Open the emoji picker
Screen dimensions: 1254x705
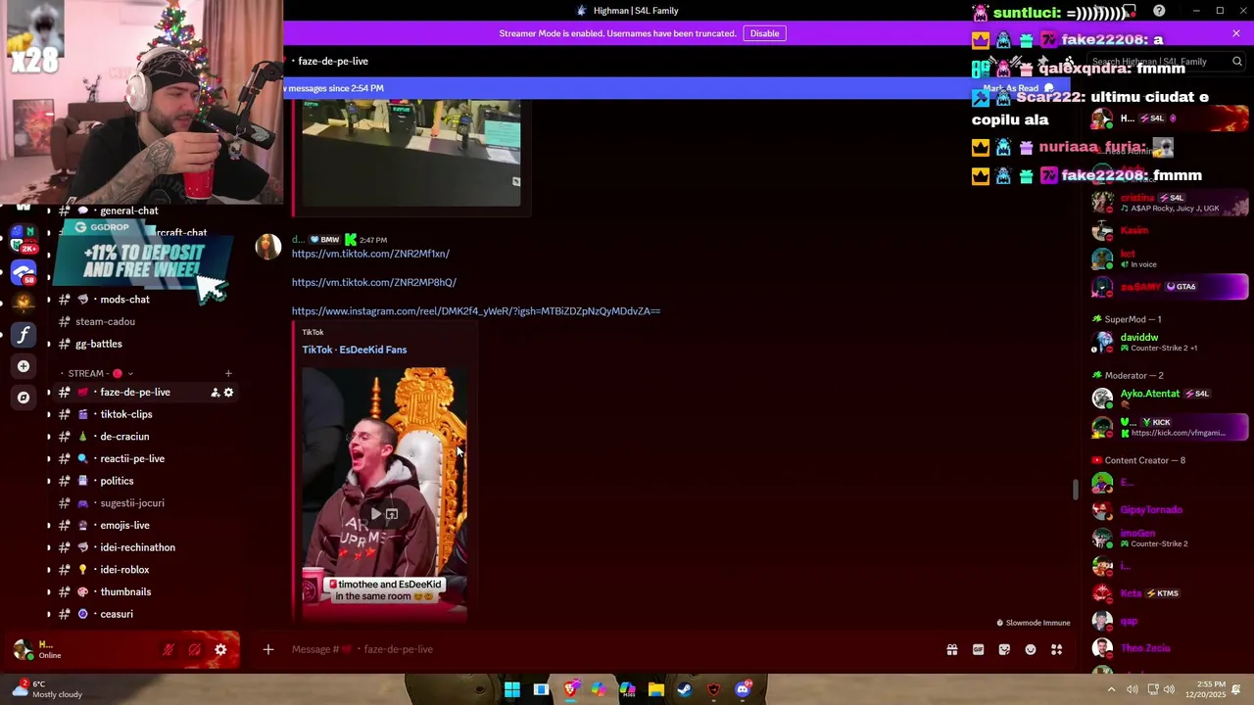coord(1031,649)
